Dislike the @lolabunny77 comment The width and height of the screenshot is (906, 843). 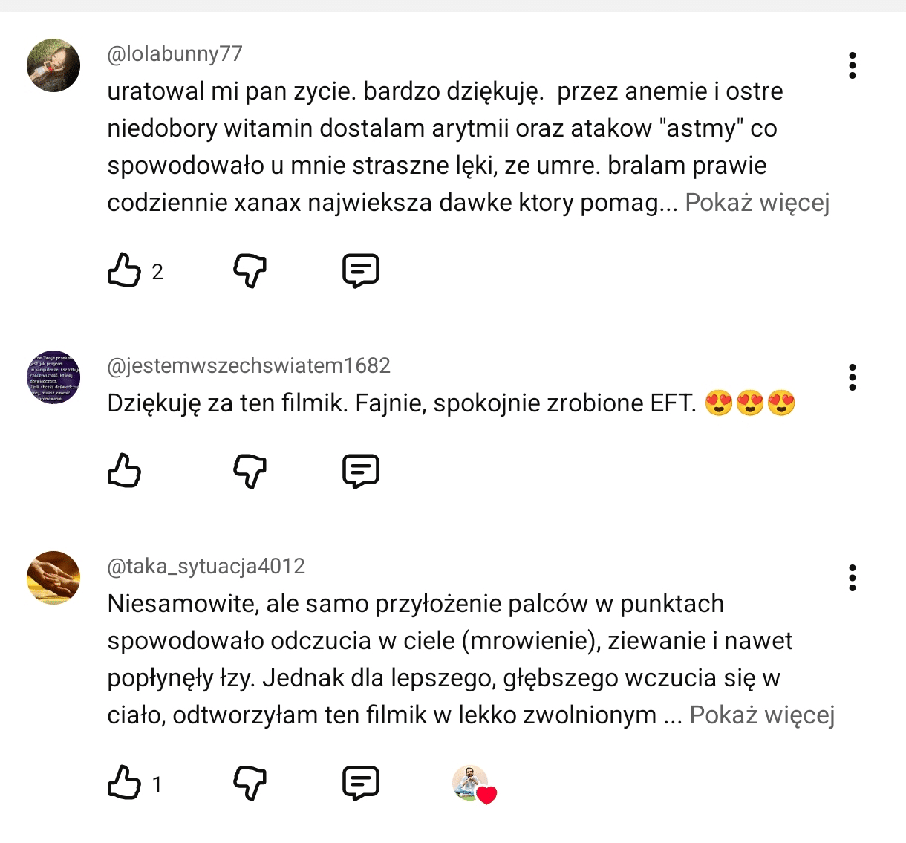(250, 270)
